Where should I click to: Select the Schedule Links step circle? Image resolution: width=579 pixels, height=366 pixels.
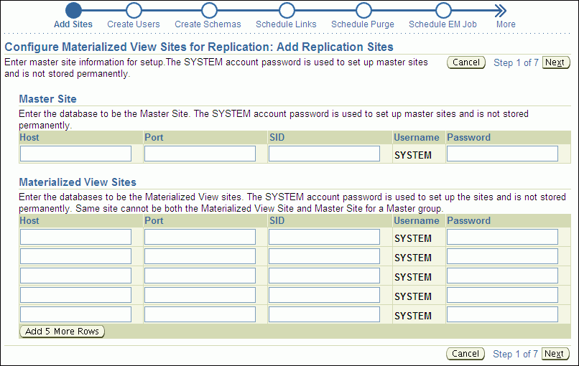tap(287, 10)
